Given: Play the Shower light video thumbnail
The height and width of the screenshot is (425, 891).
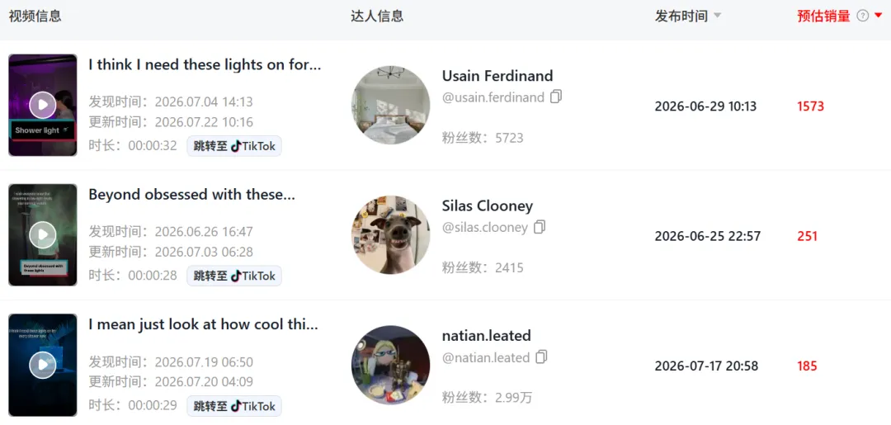Looking at the screenshot, I should click(x=43, y=105).
